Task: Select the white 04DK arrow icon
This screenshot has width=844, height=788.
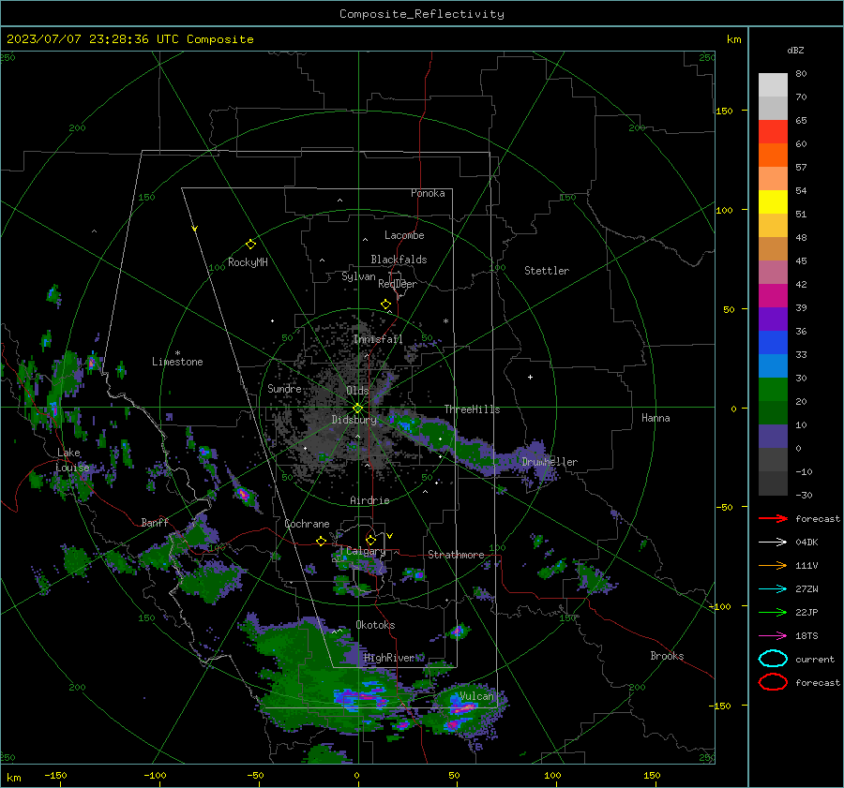Action: tap(773, 543)
